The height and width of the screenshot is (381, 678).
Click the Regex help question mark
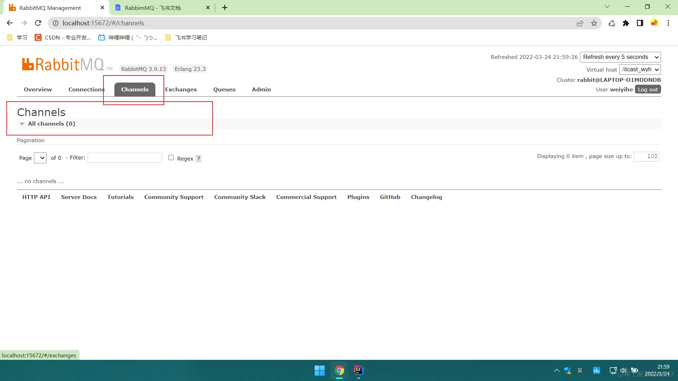(x=198, y=159)
